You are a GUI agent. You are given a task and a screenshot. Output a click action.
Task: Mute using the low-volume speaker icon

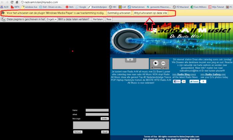tap(152, 68)
